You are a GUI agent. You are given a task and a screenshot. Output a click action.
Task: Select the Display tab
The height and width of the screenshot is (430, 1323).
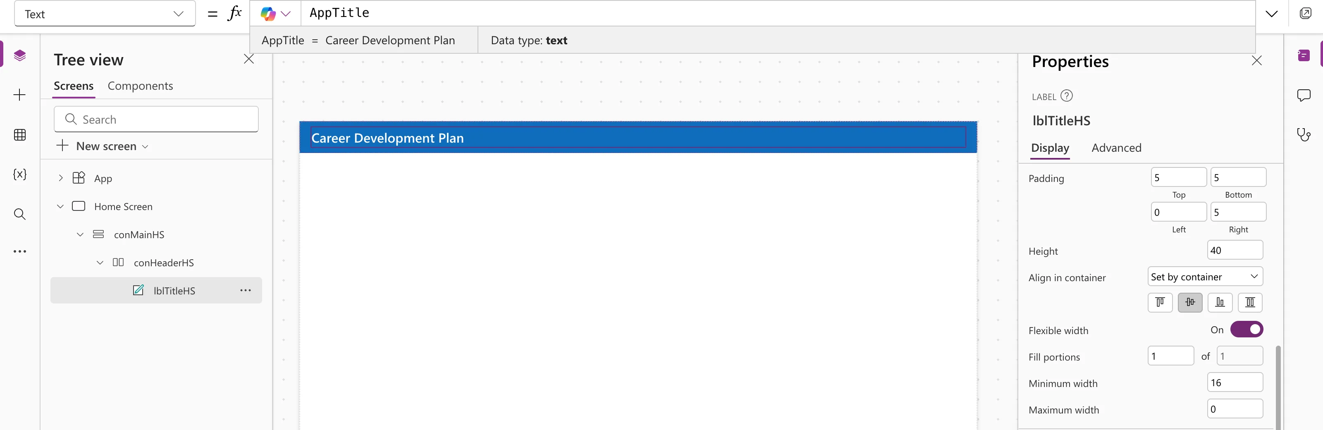click(x=1050, y=148)
